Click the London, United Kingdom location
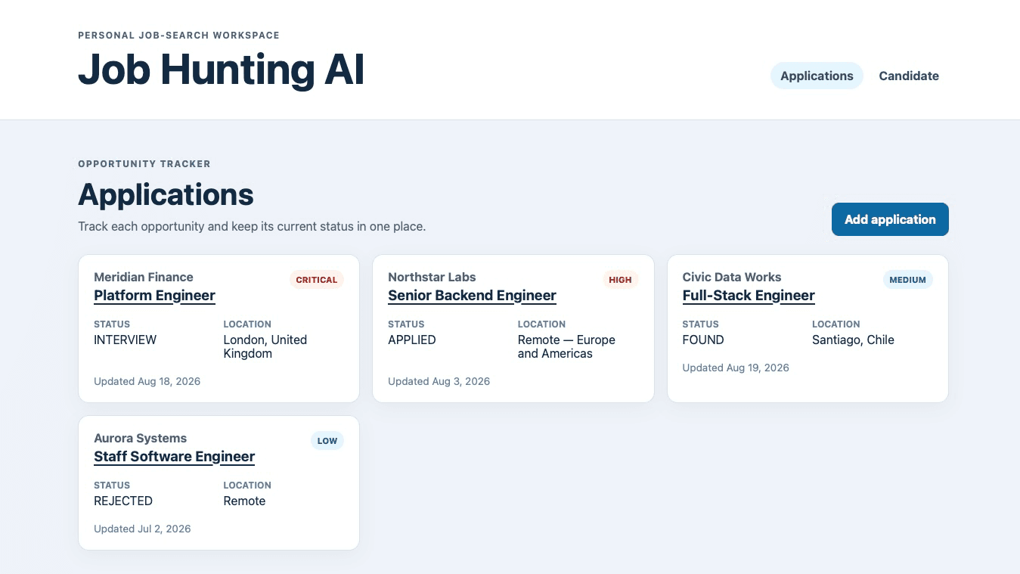The image size is (1020, 574). point(265,346)
